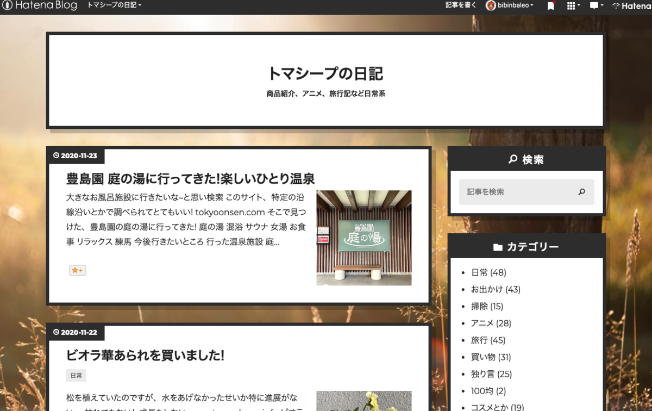This screenshot has width=652, height=411.
Task: Click 記事を書く to write article
Action: (461, 5)
